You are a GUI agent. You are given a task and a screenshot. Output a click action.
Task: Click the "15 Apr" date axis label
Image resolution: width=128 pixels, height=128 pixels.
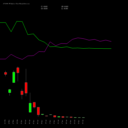54,122
